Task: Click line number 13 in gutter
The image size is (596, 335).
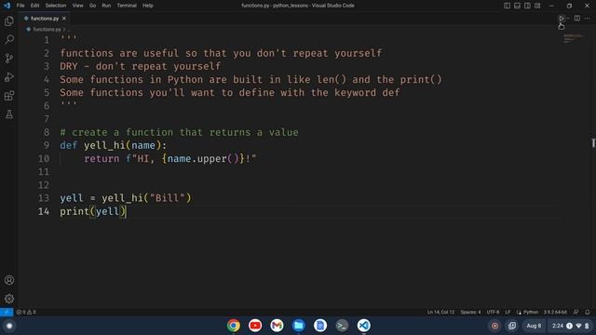Action: [44, 198]
